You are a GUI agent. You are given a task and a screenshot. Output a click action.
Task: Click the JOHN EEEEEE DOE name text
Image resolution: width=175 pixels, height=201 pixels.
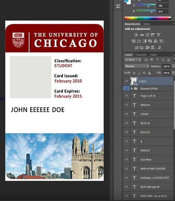(38, 110)
